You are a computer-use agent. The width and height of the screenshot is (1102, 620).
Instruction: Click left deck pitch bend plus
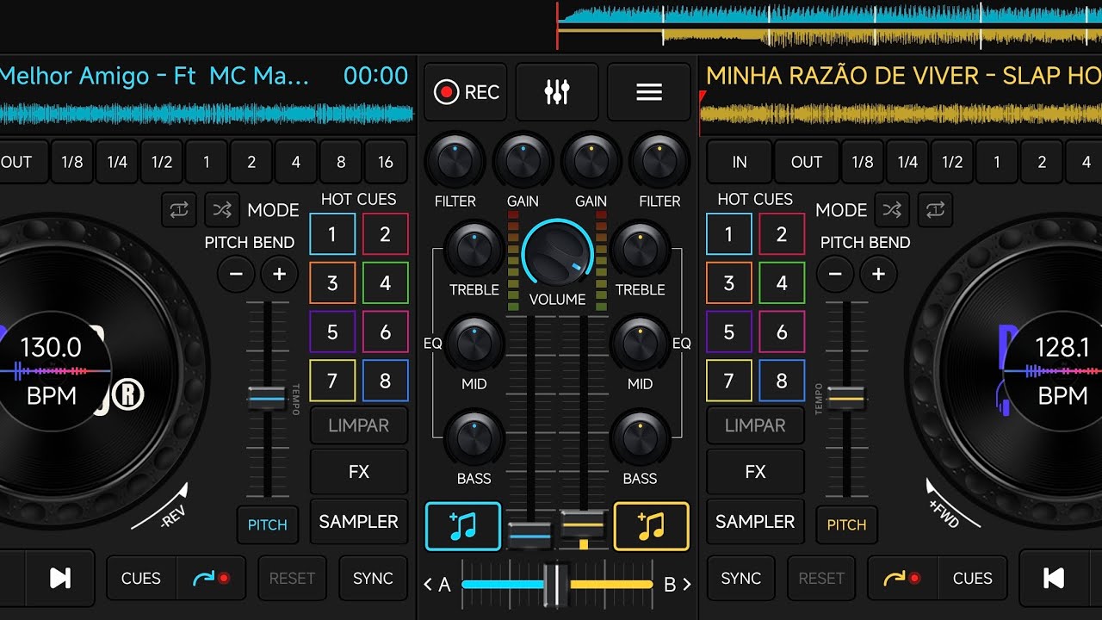[x=279, y=275]
